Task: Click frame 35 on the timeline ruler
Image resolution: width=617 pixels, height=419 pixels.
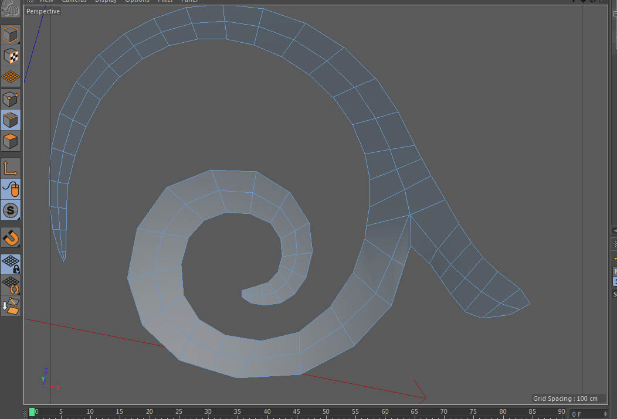Action: click(238, 411)
